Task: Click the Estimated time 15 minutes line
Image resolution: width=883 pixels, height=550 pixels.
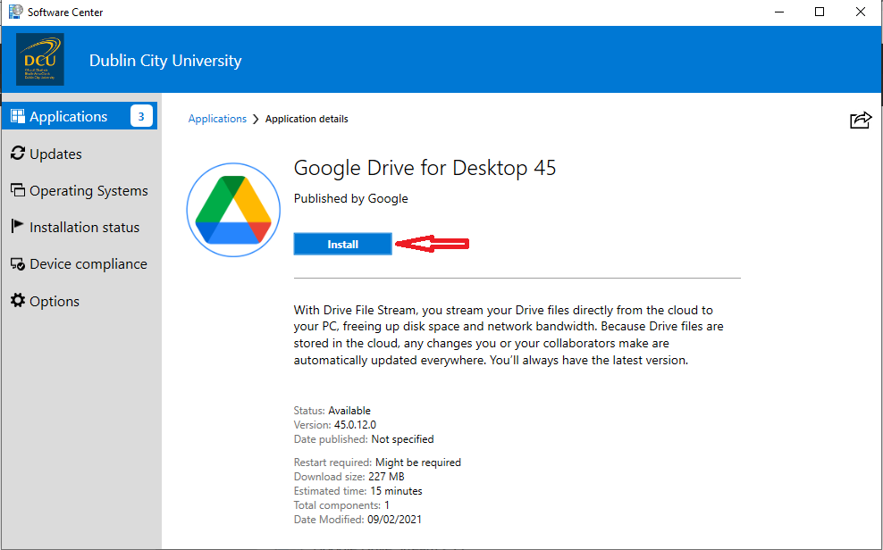Action: 358,491
